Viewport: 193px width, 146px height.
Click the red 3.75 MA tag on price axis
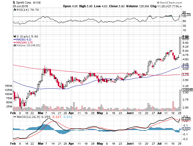[x=185, y=74]
